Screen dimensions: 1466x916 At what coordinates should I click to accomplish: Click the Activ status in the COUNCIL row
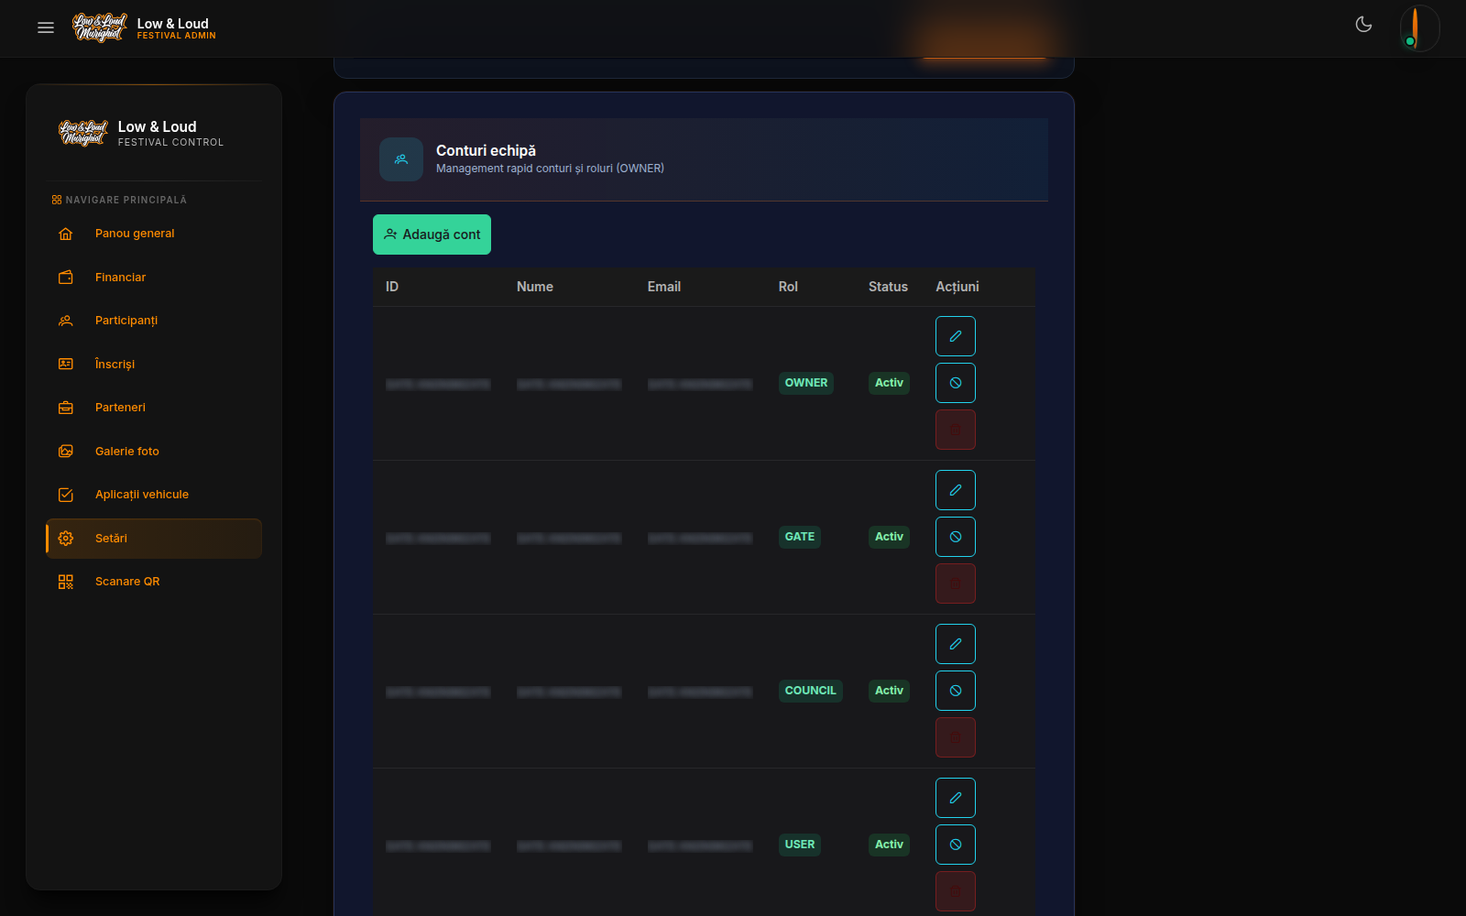tap(889, 691)
